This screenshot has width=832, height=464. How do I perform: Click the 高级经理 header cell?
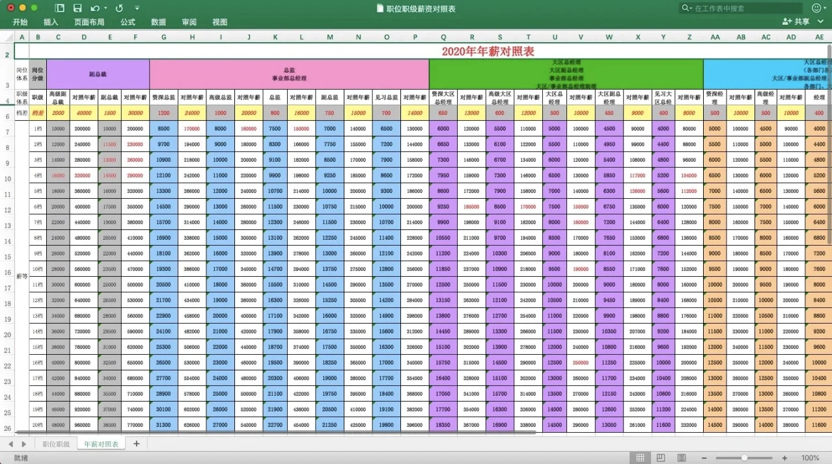[766, 97]
